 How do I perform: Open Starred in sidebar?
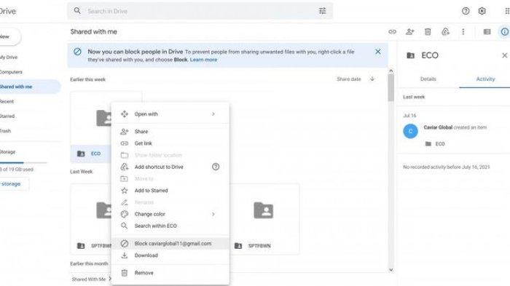[7, 116]
